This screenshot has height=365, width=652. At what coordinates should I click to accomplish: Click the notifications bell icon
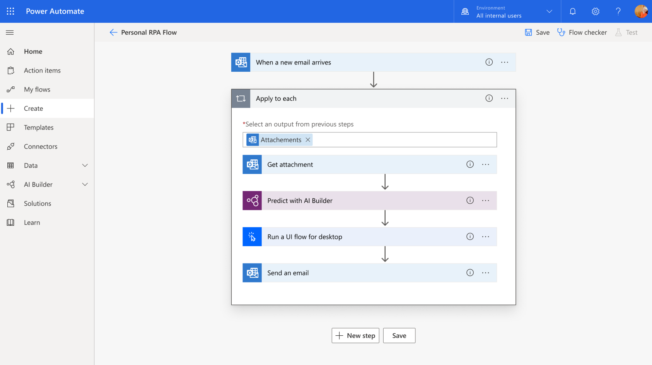pyautogui.click(x=573, y=11)
